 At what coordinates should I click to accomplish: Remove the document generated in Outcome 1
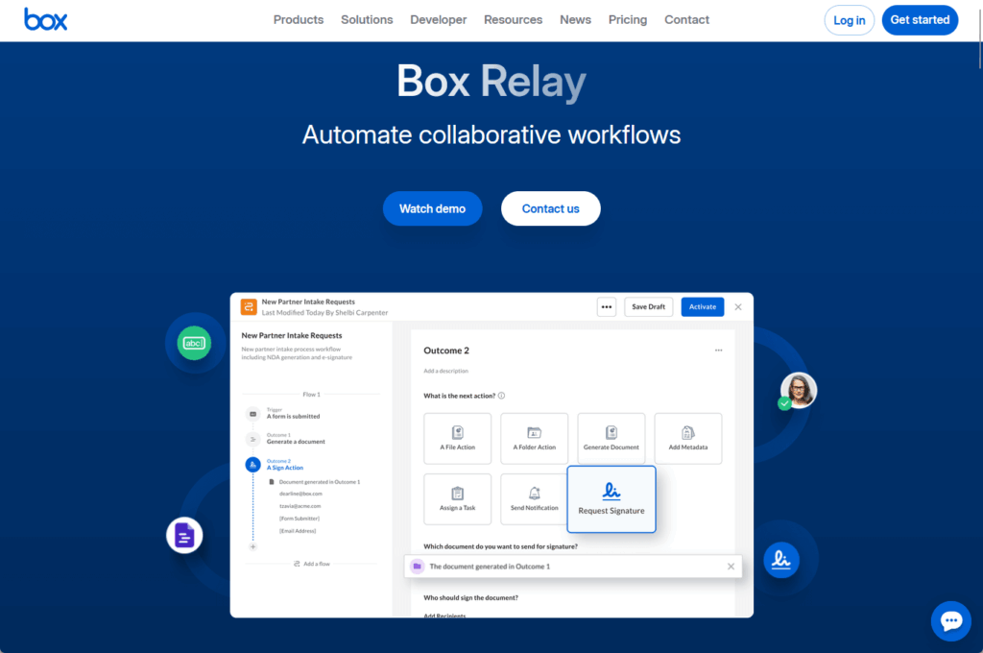pyautogui.click(x=731, y=567)
